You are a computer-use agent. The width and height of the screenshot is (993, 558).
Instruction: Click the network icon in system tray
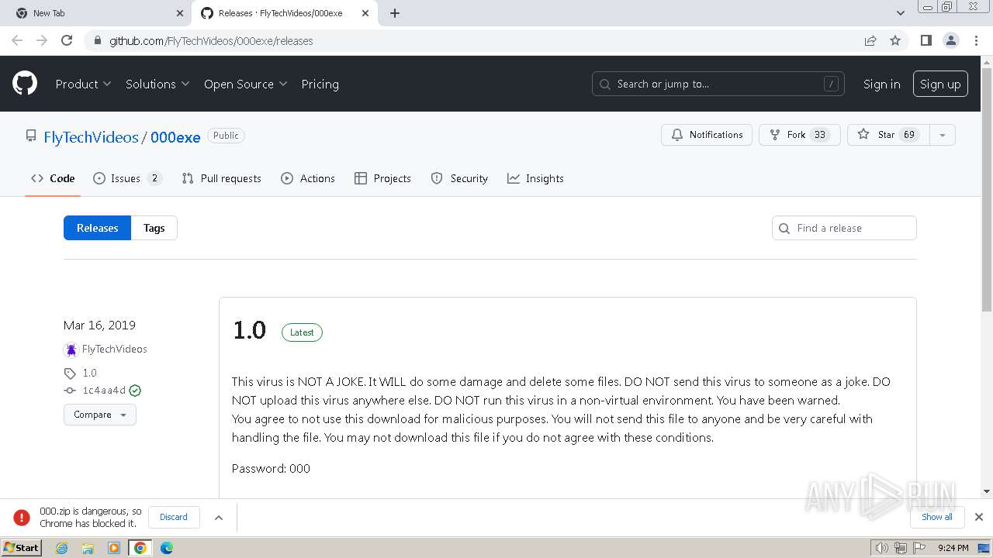coord(901,548)
